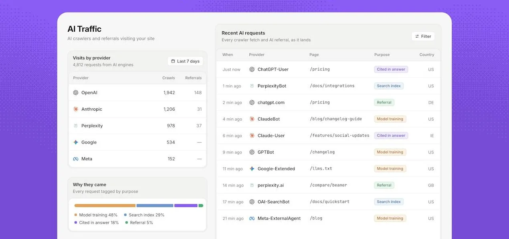Click the perplexity.ai row provider icon
The image size is (509, 239).
[252, 185]
